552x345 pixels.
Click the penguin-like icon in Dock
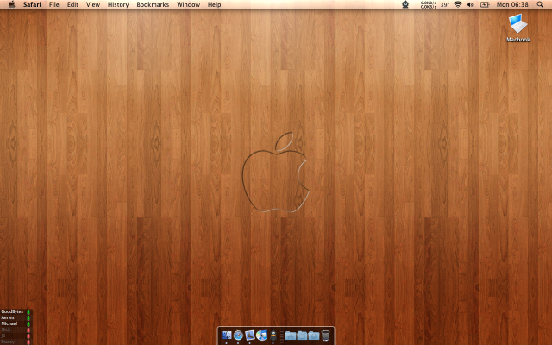point(273,336)
